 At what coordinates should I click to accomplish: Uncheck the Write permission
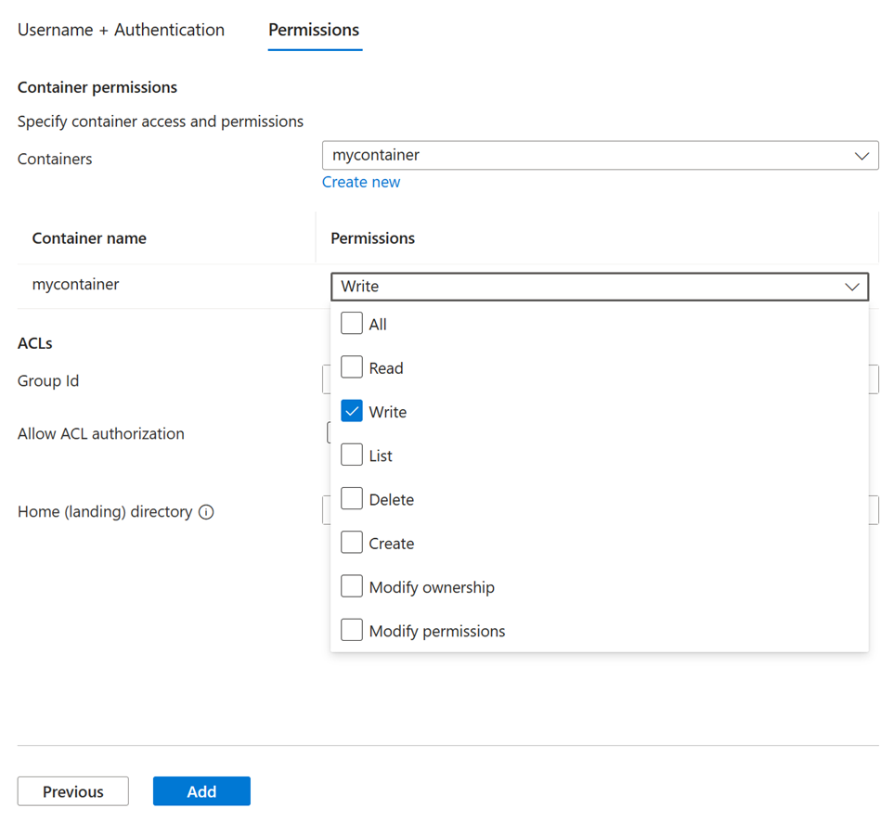coord(351,410)
